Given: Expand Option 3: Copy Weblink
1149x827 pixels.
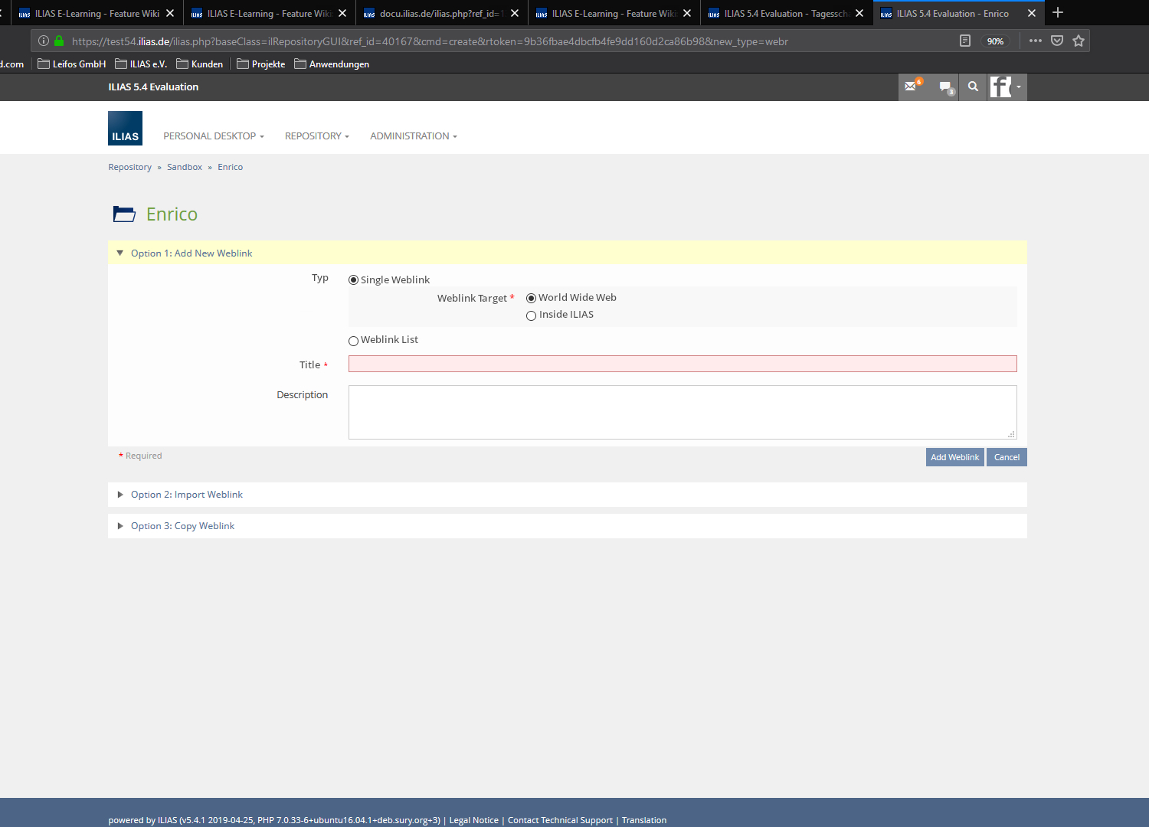Looking at the screenshot, I should (x=182, y=526).
